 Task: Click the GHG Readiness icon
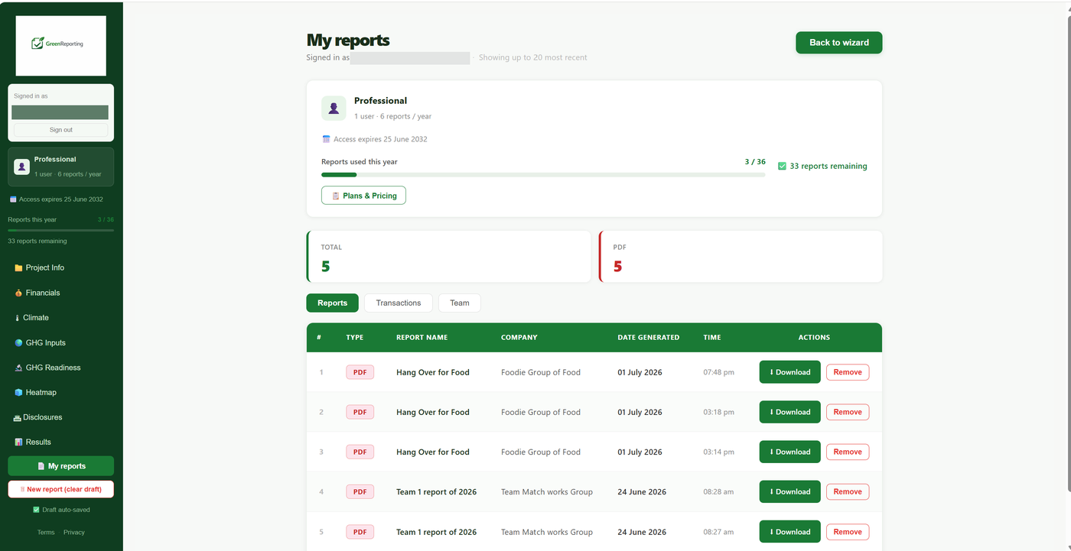point(18,368)
